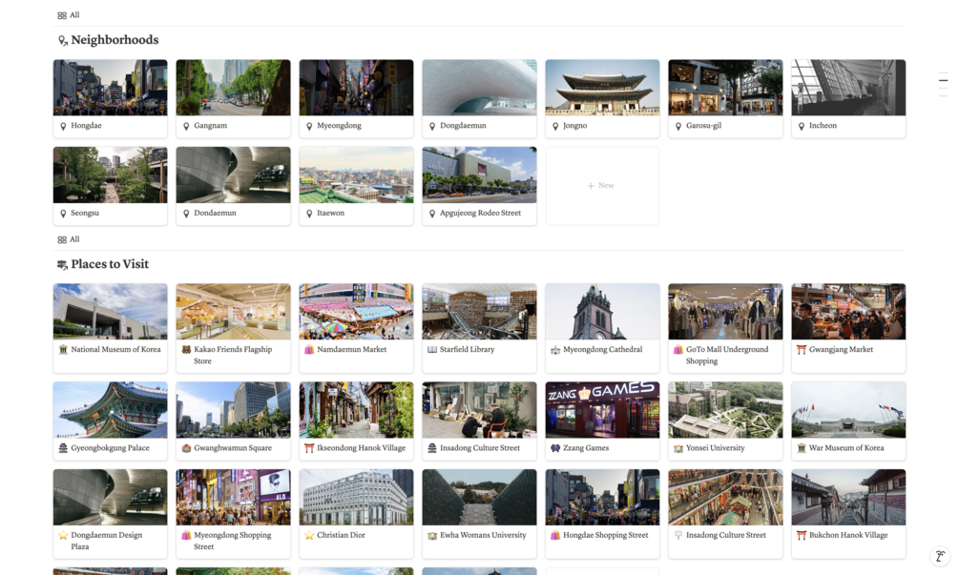Open the Garosu-gil cover photo

point(725,88)
